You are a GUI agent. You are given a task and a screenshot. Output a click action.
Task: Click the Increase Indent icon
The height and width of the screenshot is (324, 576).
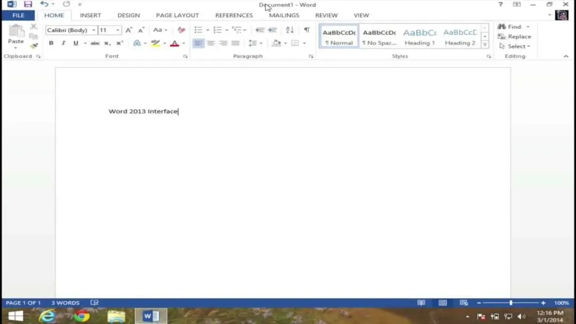click(272, 30)
